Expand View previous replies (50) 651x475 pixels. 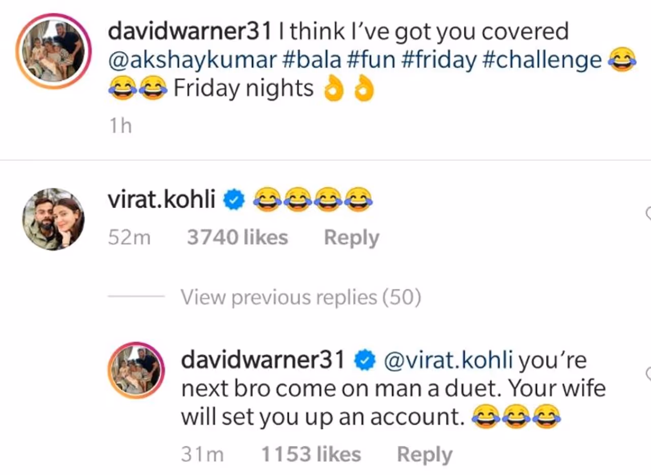coord(301,298)
